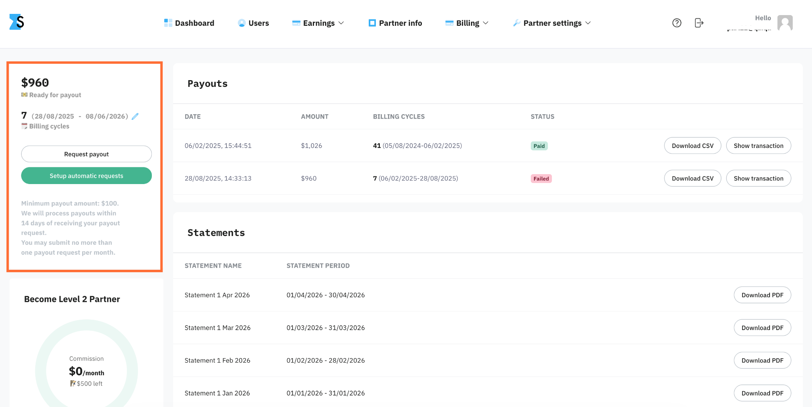Open the Partner settings menu label

[552, 23]
